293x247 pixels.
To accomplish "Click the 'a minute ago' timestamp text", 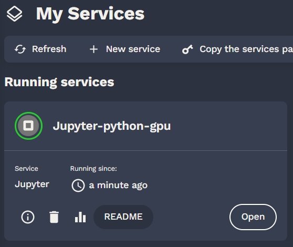I will pos(118,186).
